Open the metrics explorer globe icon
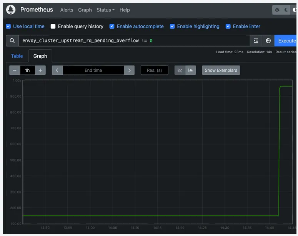This screenshot has height=236, width=298. (268, 41)
